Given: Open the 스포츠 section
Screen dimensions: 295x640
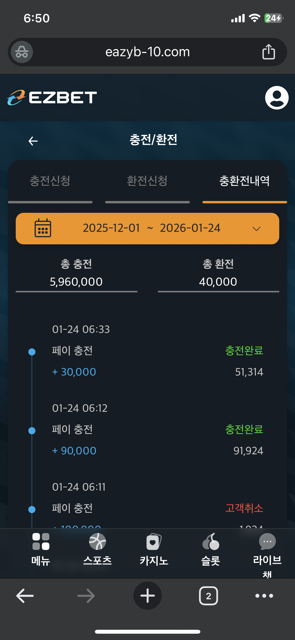Looking at the screenshot, I should pos(97,542).
